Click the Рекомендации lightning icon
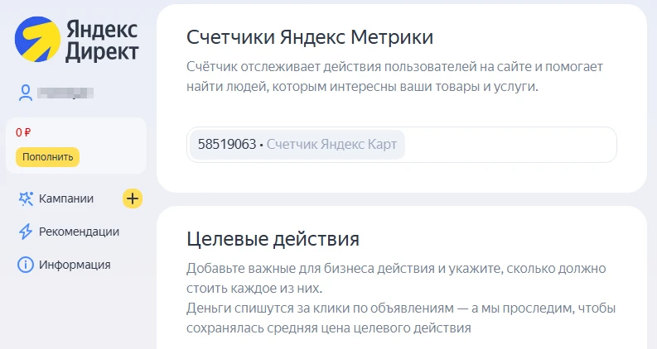 coord(26,232)
